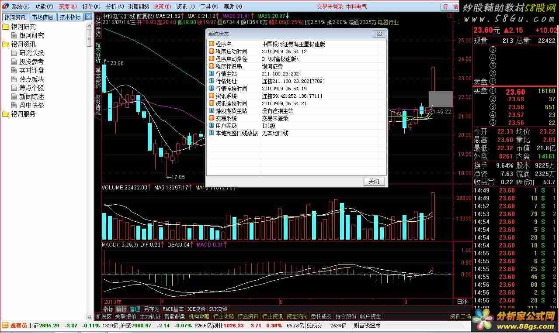Viewport: 559px width, 333px height.
Task: Open the 综合资讯 tab
Action: coord(248,316)
